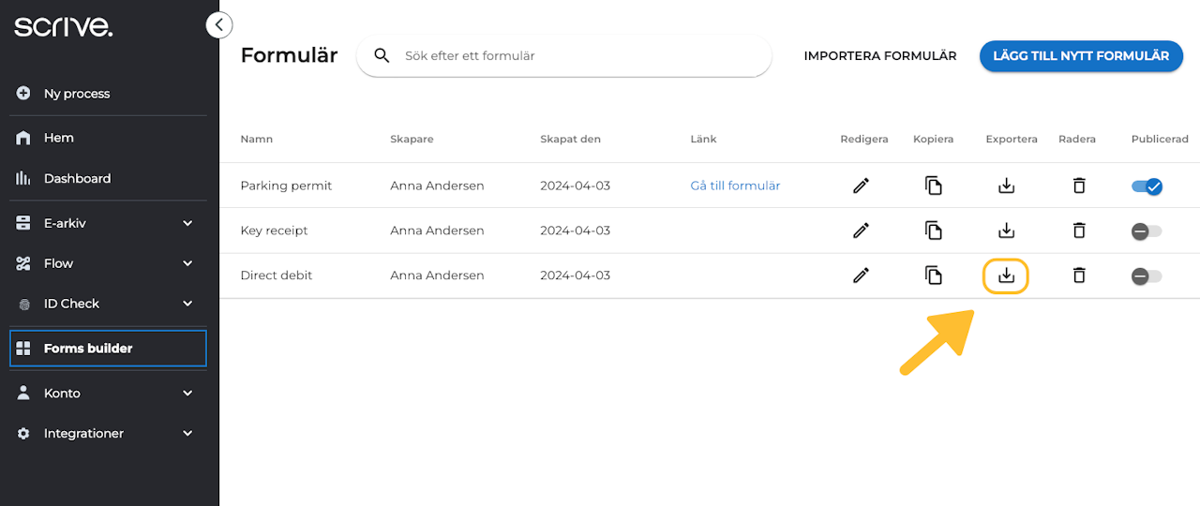The image size is (1200, 506).
Task: Toggle Key receipt published switch
Action: 1147,231
